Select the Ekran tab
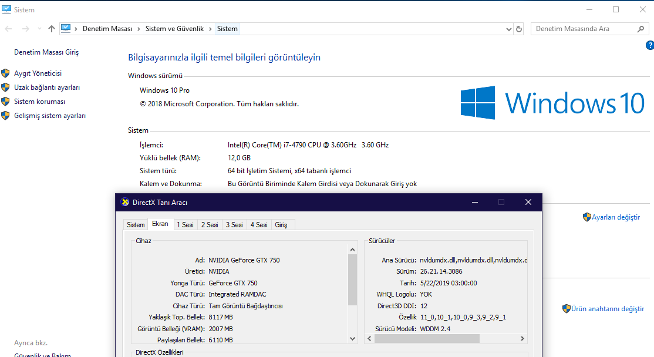The height and width of the screenshot is (357, 654). tap(160, 224)
